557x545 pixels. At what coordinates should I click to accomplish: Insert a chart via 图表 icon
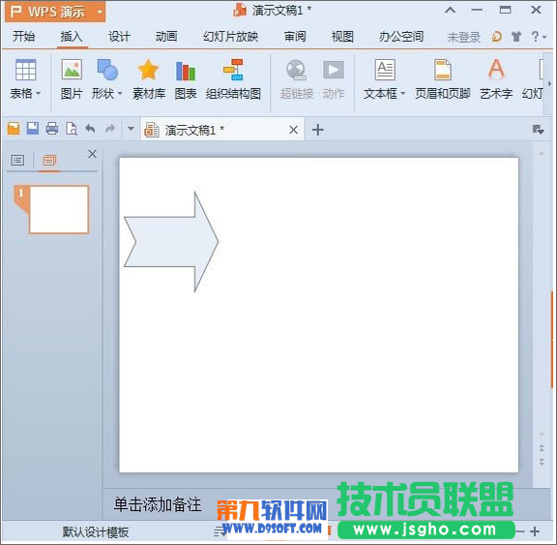[186, 71]
